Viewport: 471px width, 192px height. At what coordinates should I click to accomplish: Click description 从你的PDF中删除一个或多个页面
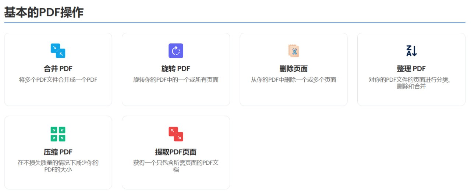click(293, 80)
